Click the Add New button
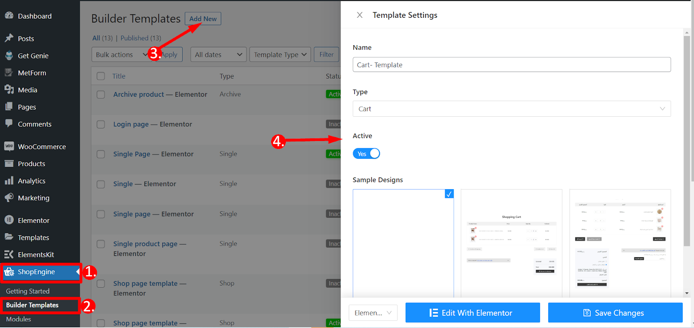Viewport: 694px width, 328px height. coord(203,19)
